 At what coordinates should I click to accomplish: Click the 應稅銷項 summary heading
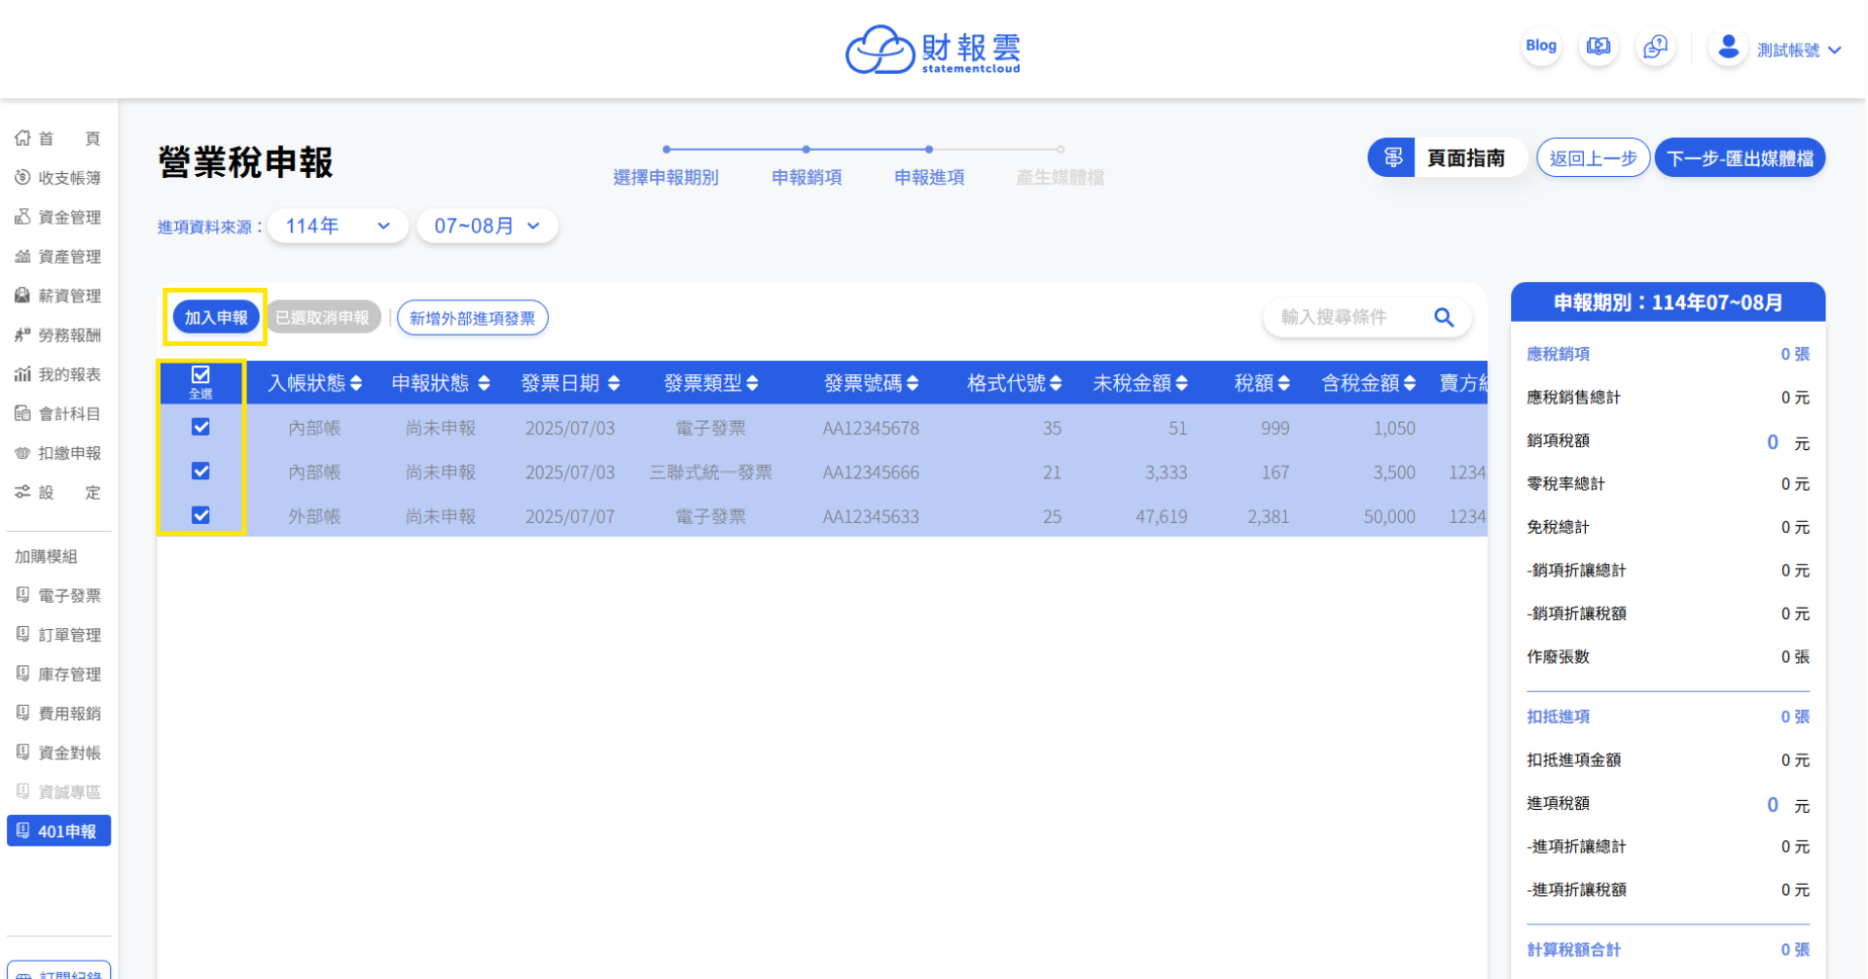point(1558,354)
